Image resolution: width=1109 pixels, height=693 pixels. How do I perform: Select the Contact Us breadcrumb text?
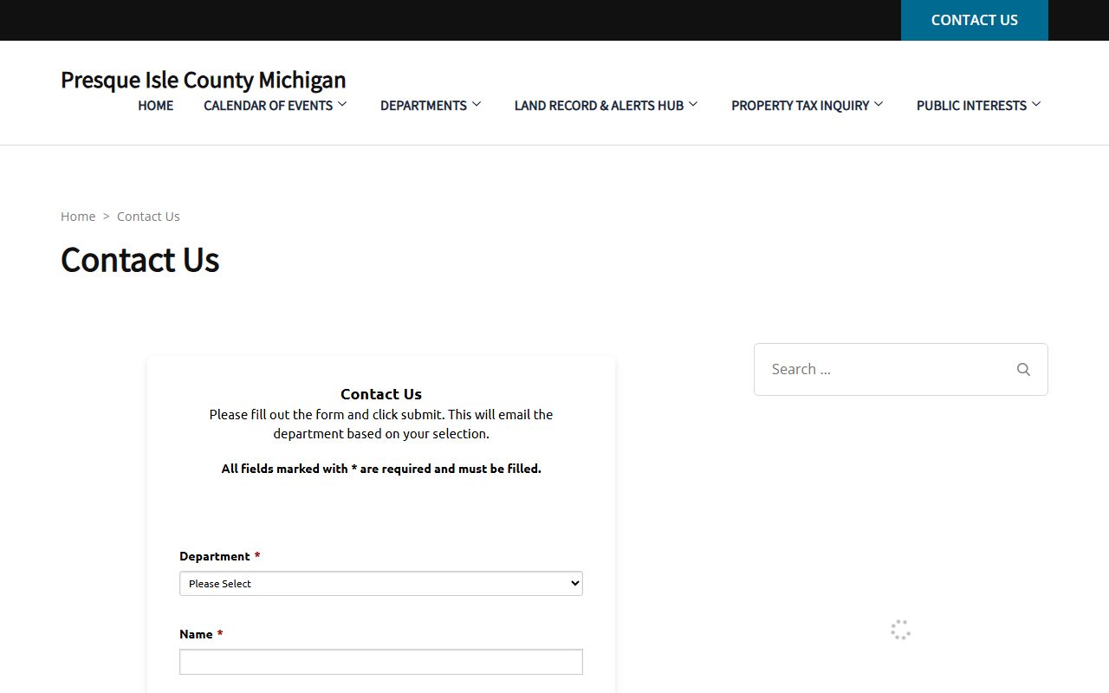point(148,217)
